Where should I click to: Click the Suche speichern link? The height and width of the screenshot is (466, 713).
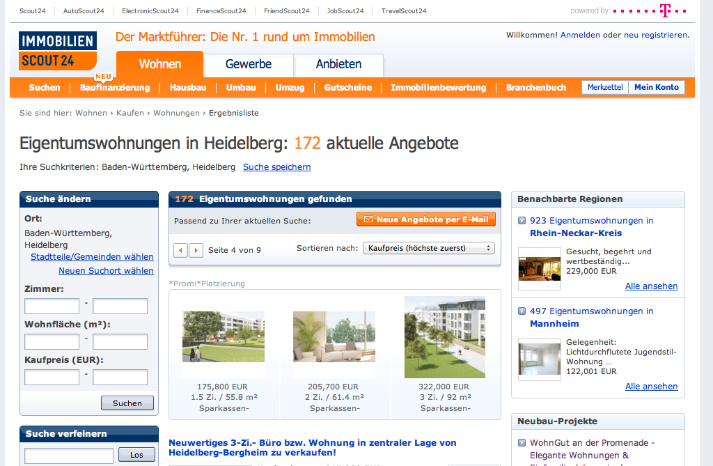(277, 167)
